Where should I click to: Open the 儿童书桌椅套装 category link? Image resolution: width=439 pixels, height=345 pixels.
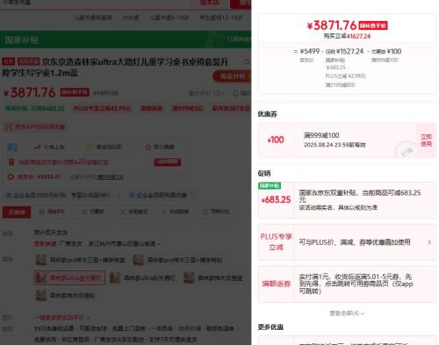pyautogui.click(x=93, y=18)
